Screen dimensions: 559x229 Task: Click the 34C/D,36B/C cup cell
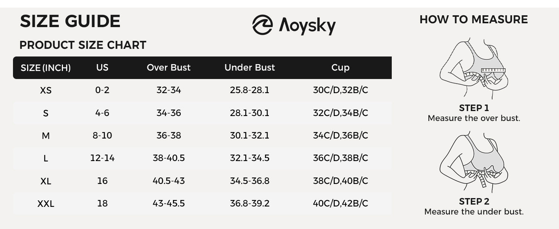tap(341, 135)
